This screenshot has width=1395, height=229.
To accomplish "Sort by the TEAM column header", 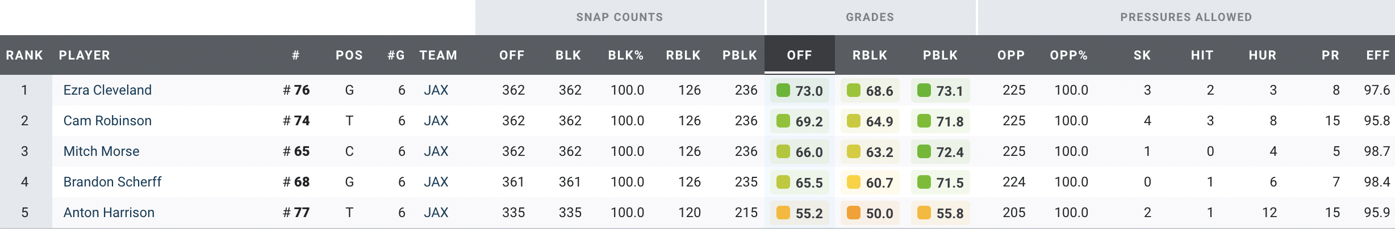I will click(x=438, y=56).
